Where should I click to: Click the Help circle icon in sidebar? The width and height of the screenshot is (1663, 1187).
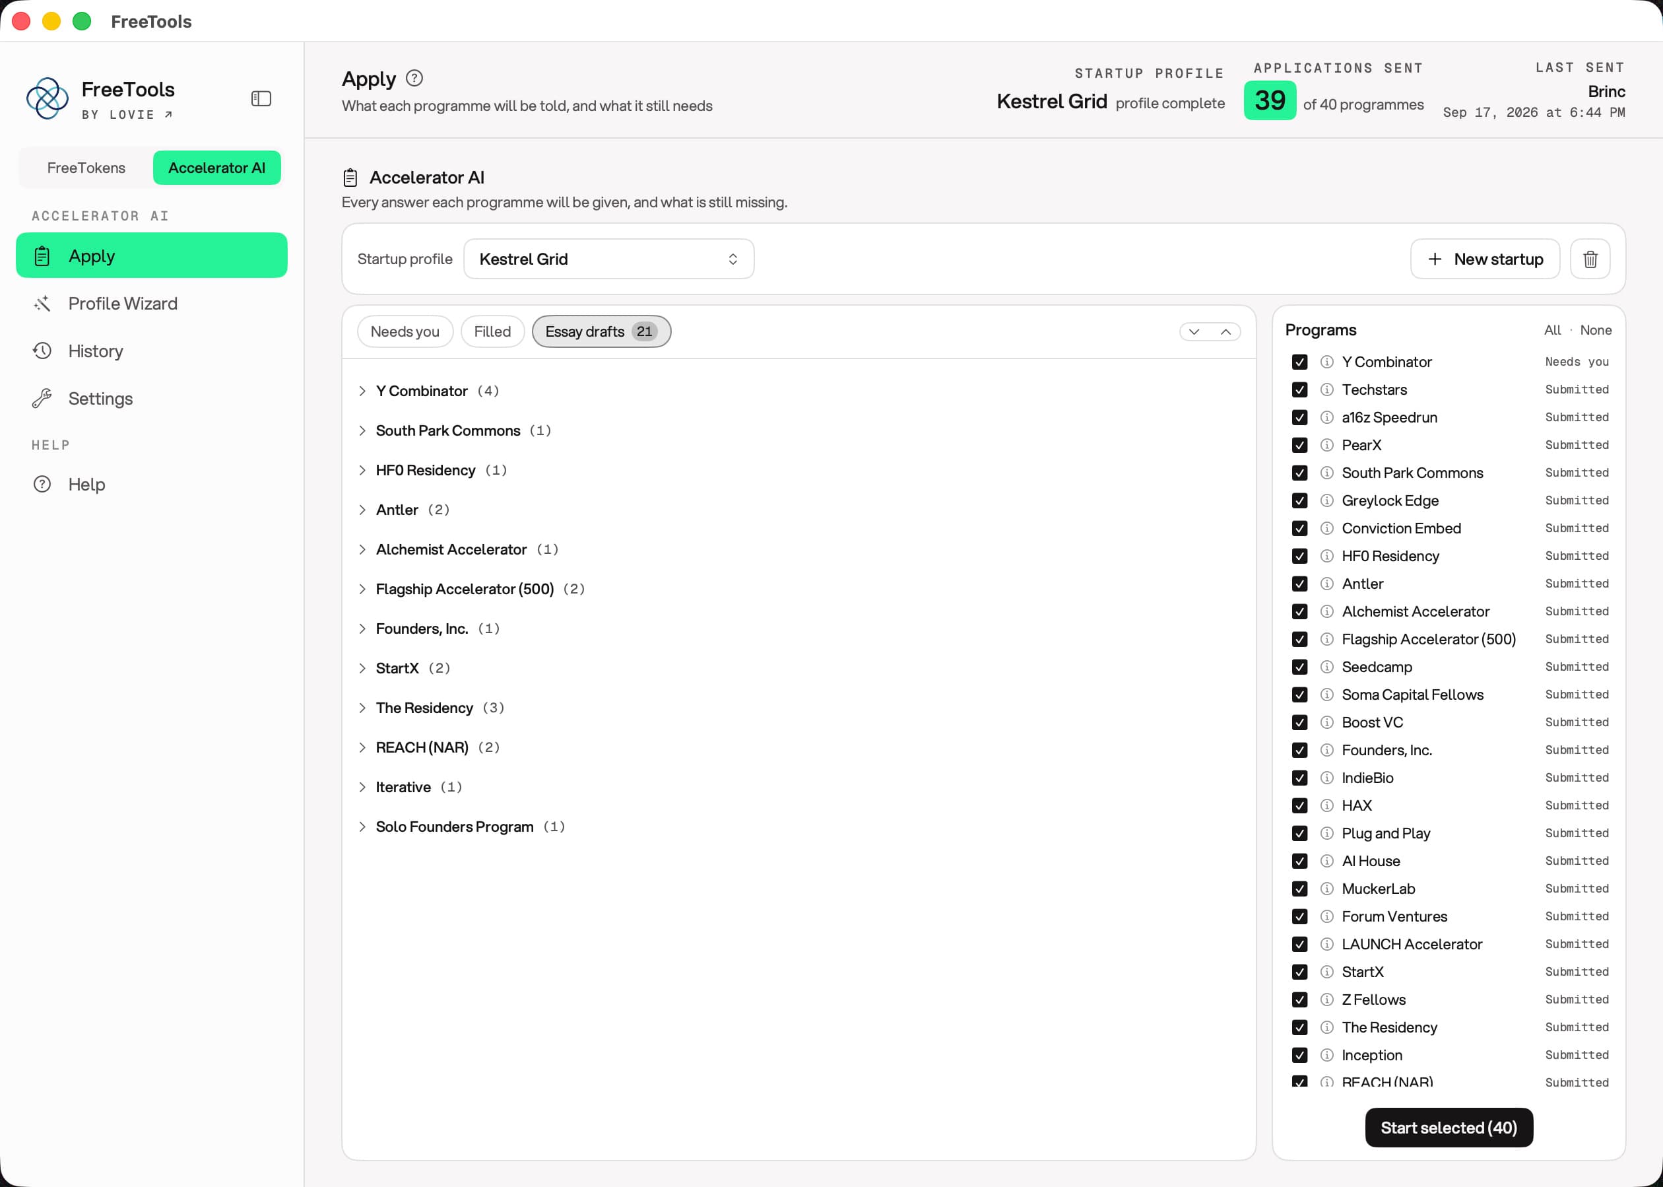click(x=42, y=484)
